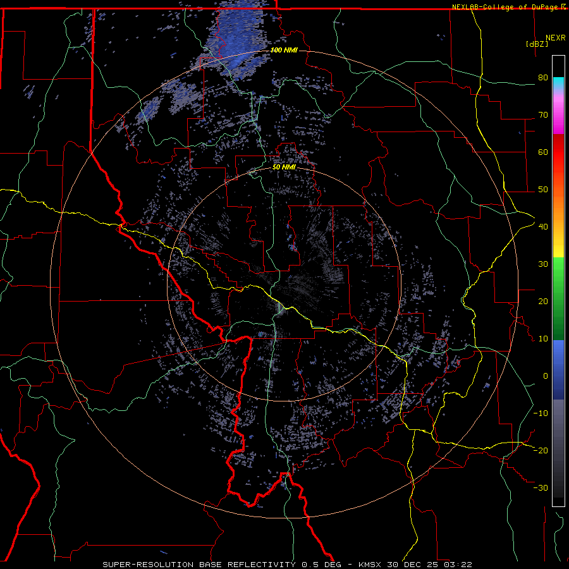Click the [dBZ] unit label

point(537,44)
